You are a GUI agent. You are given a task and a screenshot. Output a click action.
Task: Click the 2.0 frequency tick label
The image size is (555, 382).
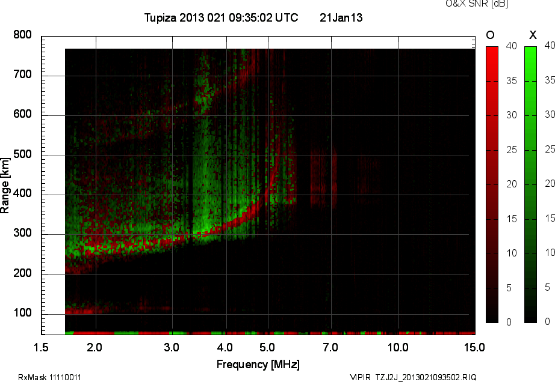[x=95, y=347]
